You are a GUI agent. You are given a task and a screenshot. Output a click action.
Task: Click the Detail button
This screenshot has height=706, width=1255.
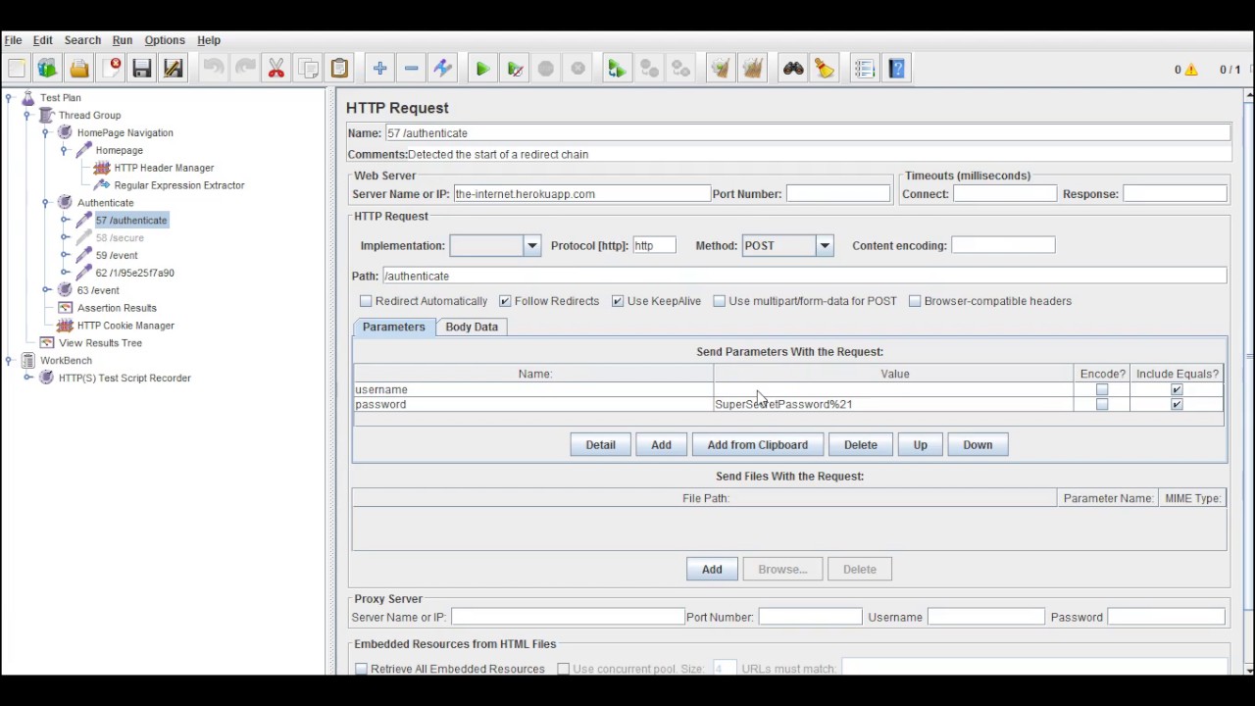[600, 445]
